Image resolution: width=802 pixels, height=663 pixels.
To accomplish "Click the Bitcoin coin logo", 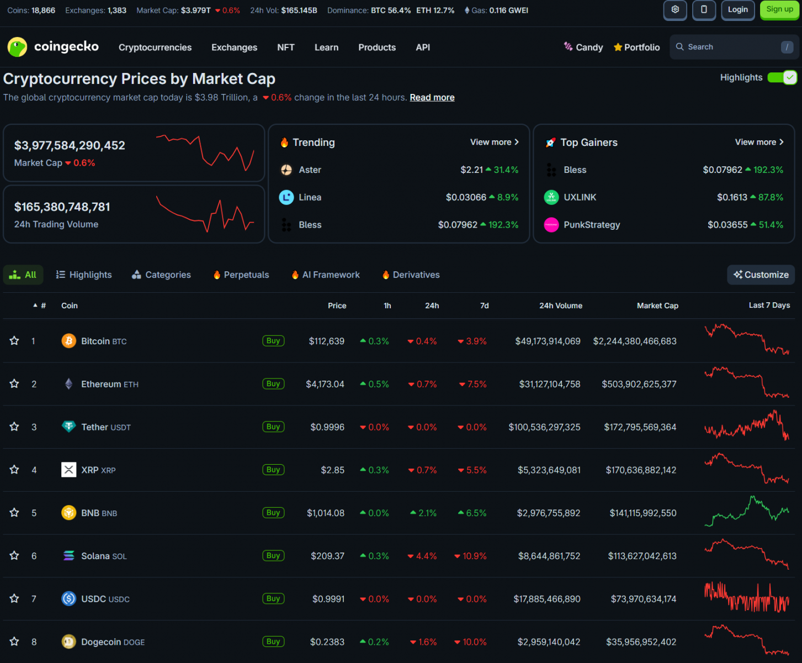I will click(68, 341).
